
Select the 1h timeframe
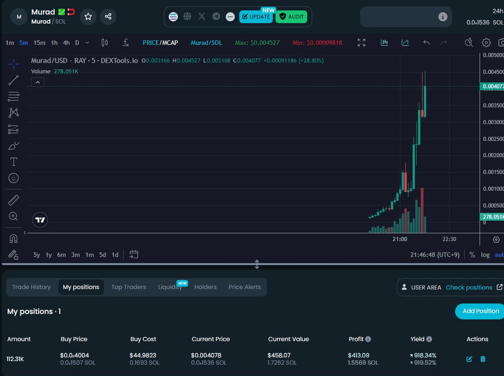pyautogui.click(x=54, y=43)
